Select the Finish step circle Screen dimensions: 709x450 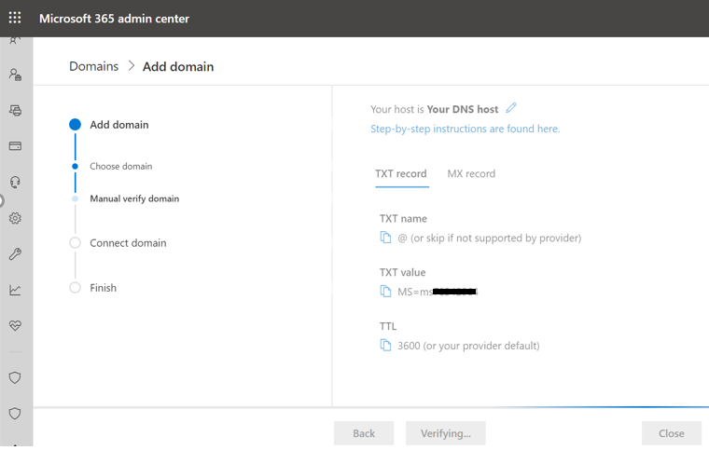[76, 288]
